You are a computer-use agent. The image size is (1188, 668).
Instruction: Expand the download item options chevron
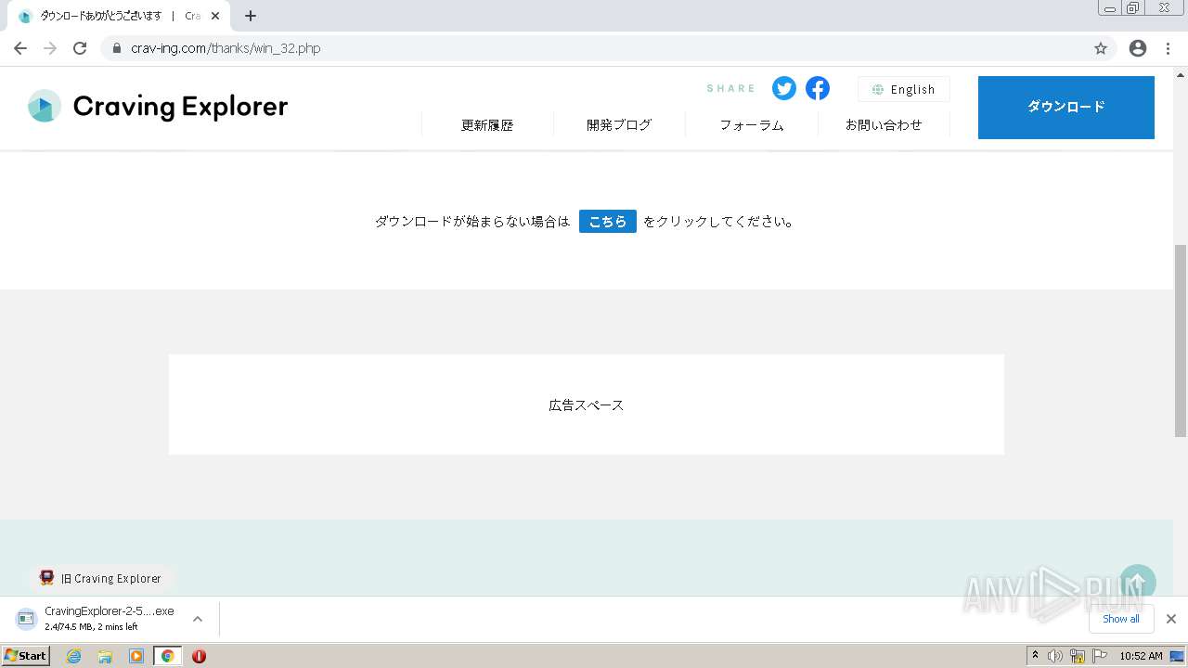tap(198, 619)
